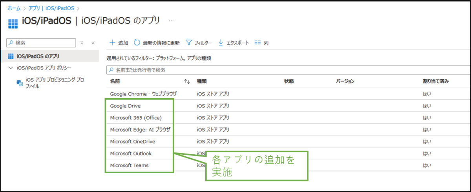Click the 種類 column header
This screenshot has width=471, height=192.
pyautogui.click(x=202, y=82)
